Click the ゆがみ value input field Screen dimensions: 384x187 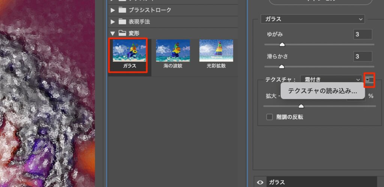click(362, 34)
